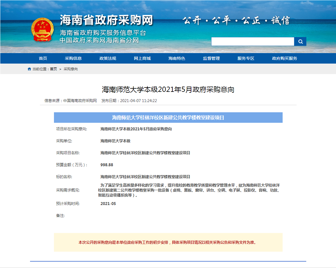Click the source text 中国海南政府采购网

pos(80,101)
